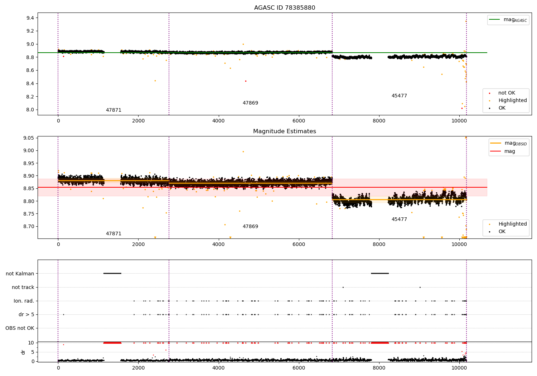537x376 pixels.
Task: Click the red 'mag' legend entry
Action: coord(503,151)
